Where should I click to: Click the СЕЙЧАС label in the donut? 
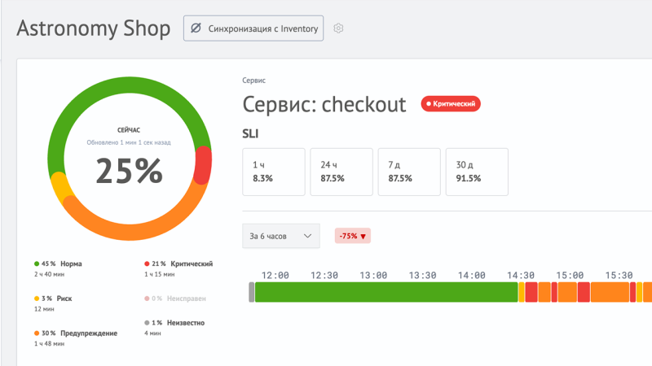coord(129,130)
